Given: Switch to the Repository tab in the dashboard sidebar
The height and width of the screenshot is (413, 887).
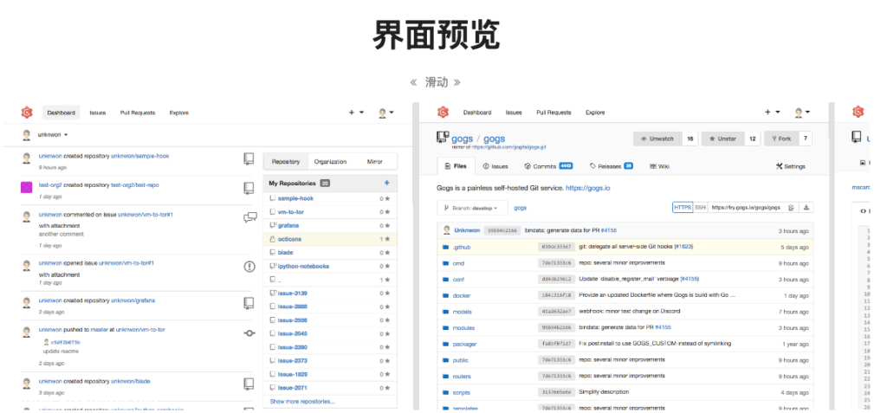Looking at the screenshot, I should coord(286,162).
